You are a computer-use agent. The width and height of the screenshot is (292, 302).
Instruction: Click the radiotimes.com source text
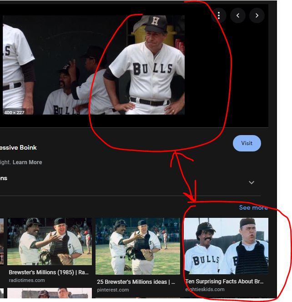pos(27,280)
